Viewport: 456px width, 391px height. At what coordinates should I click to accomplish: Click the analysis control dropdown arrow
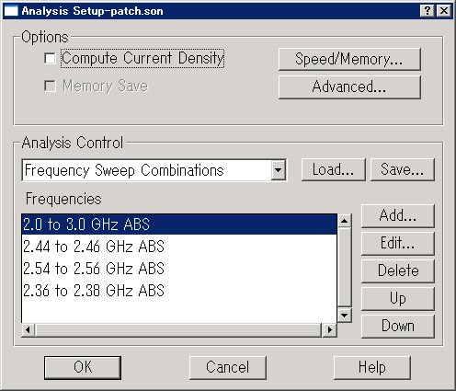(278, 170)
